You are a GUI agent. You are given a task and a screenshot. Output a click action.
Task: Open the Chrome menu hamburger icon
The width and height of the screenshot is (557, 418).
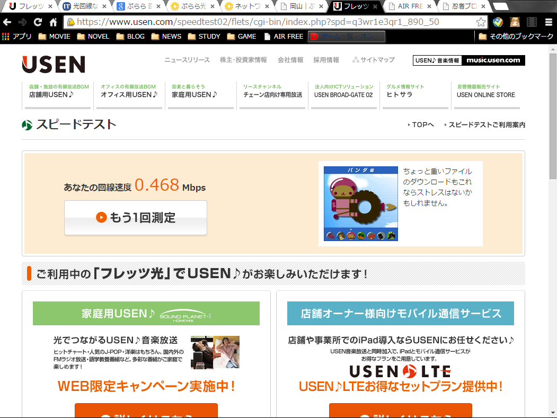(x=549, y=22)
